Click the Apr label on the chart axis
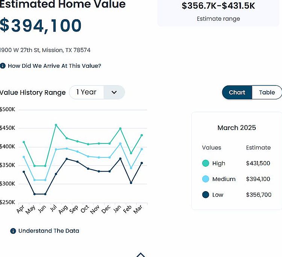282x257 pixels. 20,209
